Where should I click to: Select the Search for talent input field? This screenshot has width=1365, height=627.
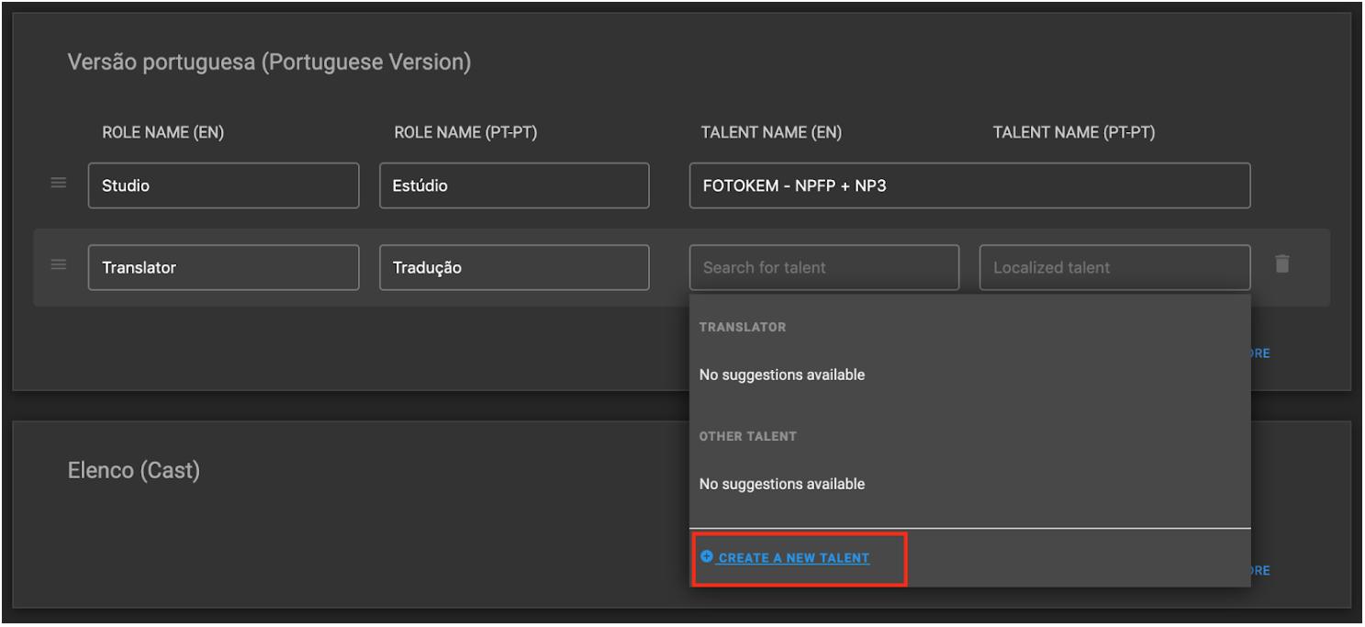click(823, 267)
